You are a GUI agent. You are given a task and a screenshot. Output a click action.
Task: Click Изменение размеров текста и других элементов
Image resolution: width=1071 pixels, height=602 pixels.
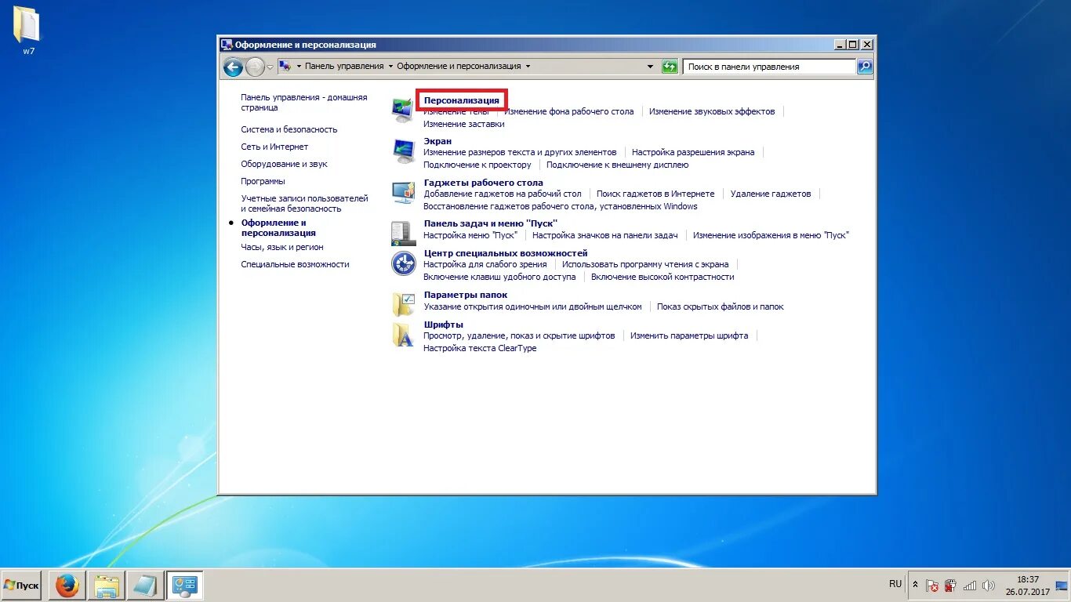[x=520, y=152]
